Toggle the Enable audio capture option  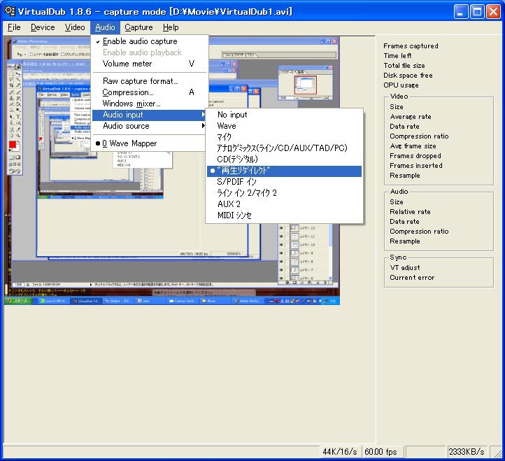(x=140, y=41)
